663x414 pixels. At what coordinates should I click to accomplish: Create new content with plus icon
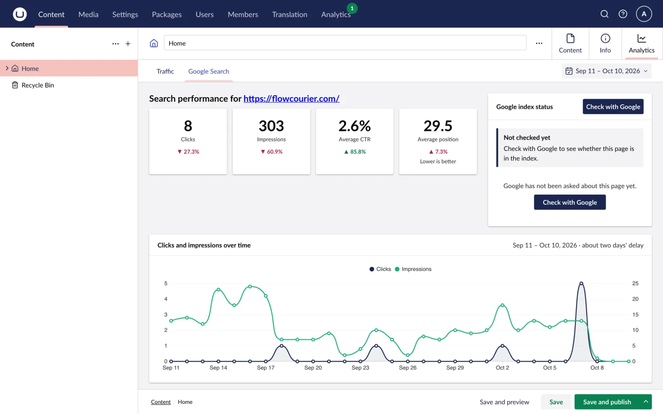(128, 44)
